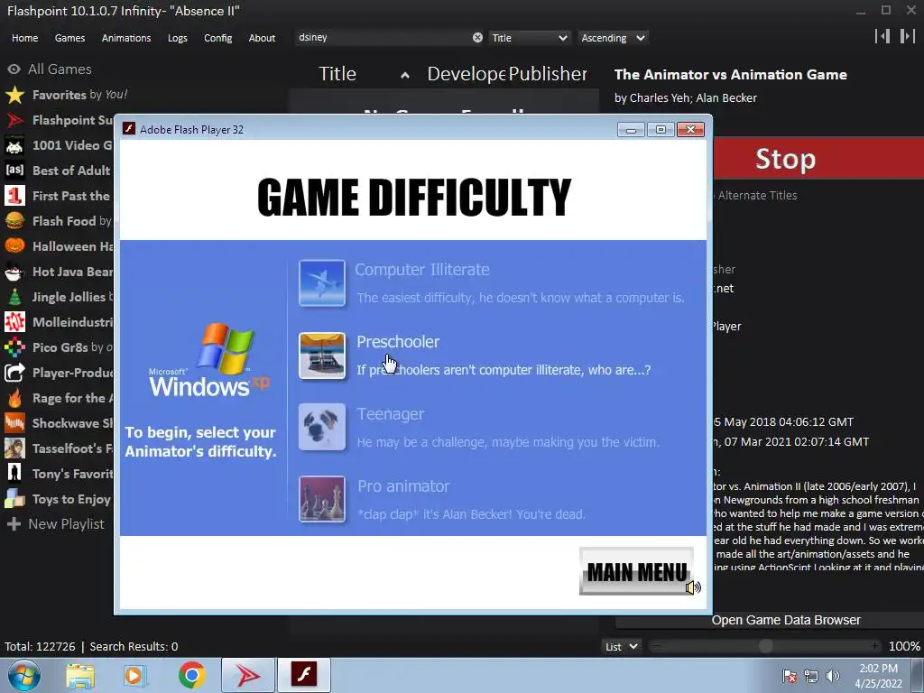Choose the Preschooler beach chair icon
924x693 pixels.
[322, 356]
